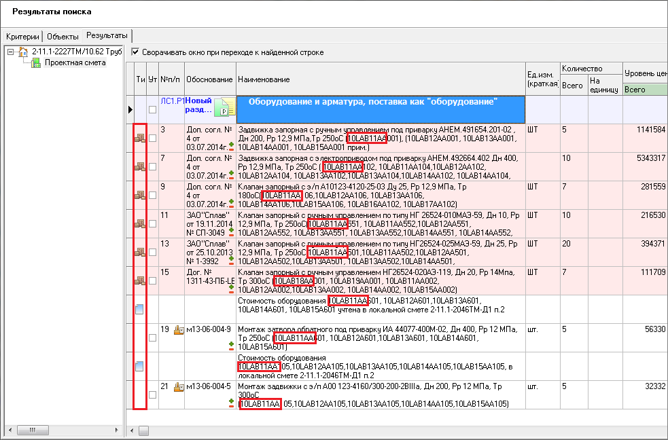Toggle 'Сворачивать окно при переходе к найденной строке'
This screenshot has width=668, height=440.
135,52
